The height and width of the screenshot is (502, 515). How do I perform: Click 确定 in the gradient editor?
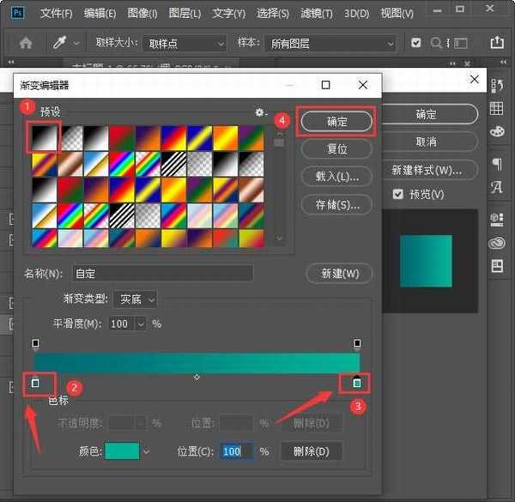336,122
